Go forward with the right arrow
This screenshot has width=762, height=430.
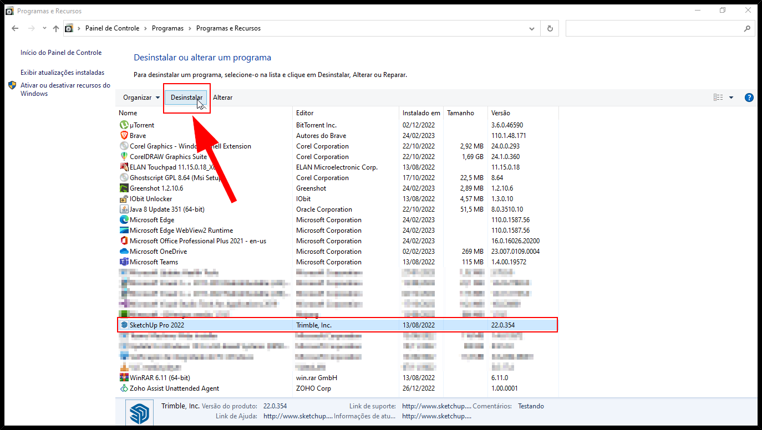(x=32, y=28)
